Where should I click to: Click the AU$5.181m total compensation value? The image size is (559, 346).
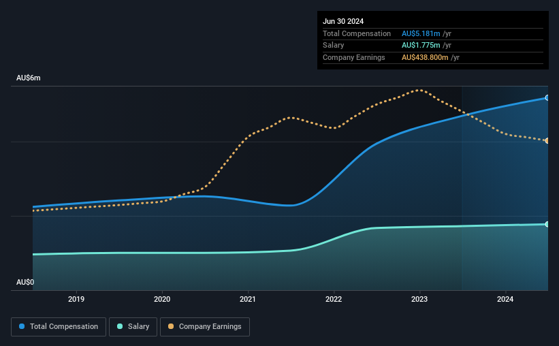(421, 33)
